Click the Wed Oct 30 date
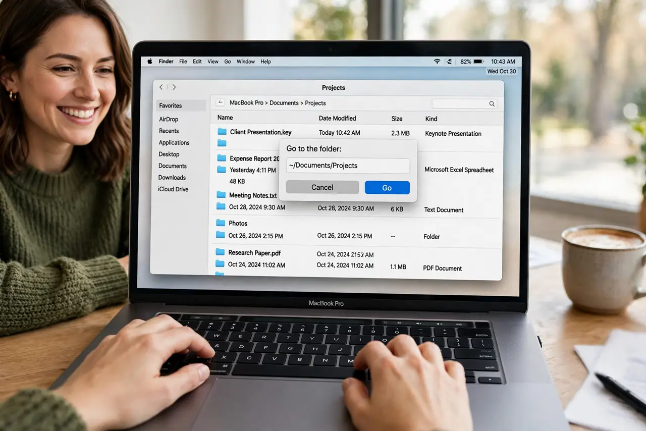 click(502, 71)
